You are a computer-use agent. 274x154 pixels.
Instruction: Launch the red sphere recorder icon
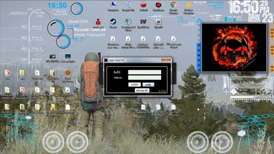(143, 7)
